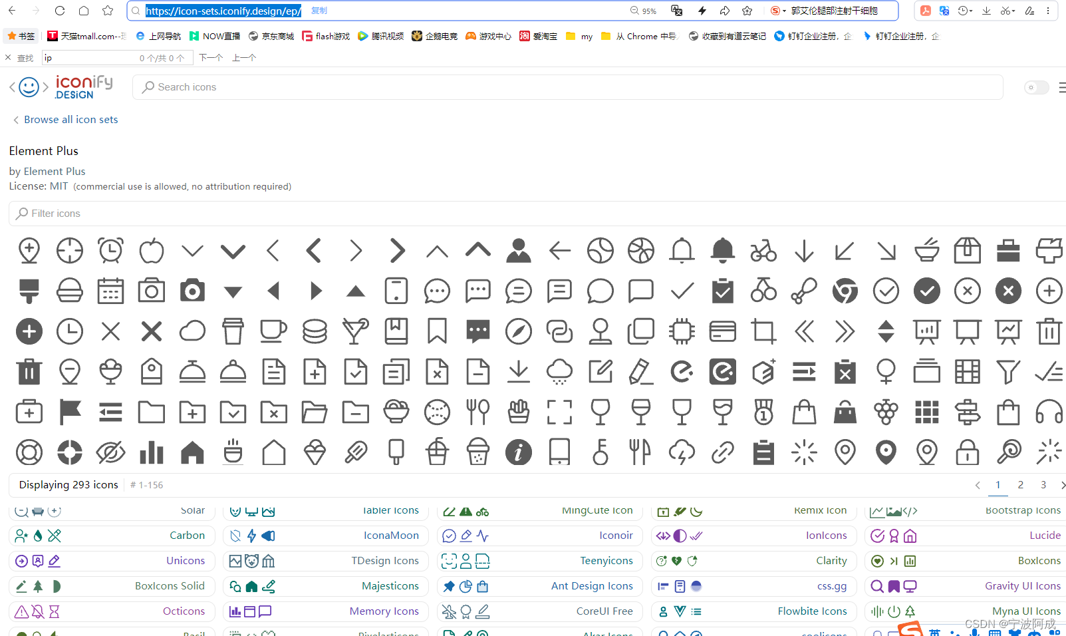Choose the flag icon

[70, 412]
